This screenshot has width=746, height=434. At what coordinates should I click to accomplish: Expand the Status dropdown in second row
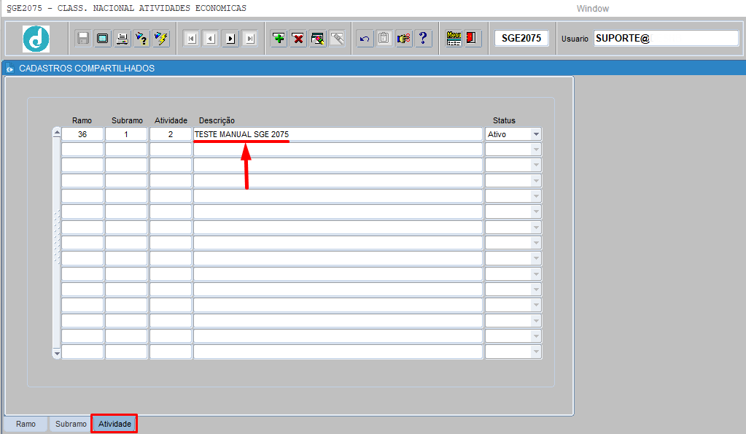(536, 150)
